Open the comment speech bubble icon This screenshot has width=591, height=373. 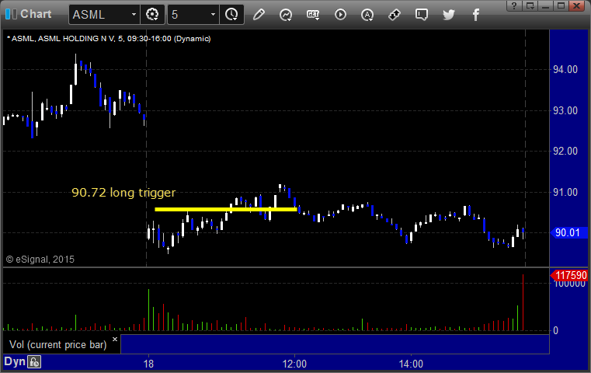422,15
